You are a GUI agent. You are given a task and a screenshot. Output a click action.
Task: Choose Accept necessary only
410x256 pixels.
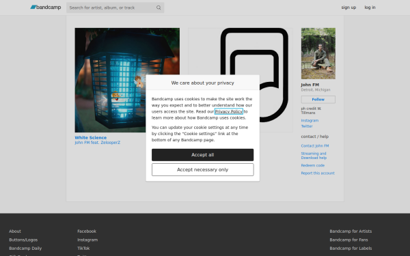tap(203, 169)
